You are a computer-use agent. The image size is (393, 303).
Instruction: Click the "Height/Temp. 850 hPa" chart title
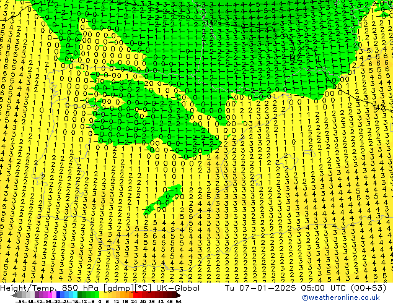click(x=50, y=288)
